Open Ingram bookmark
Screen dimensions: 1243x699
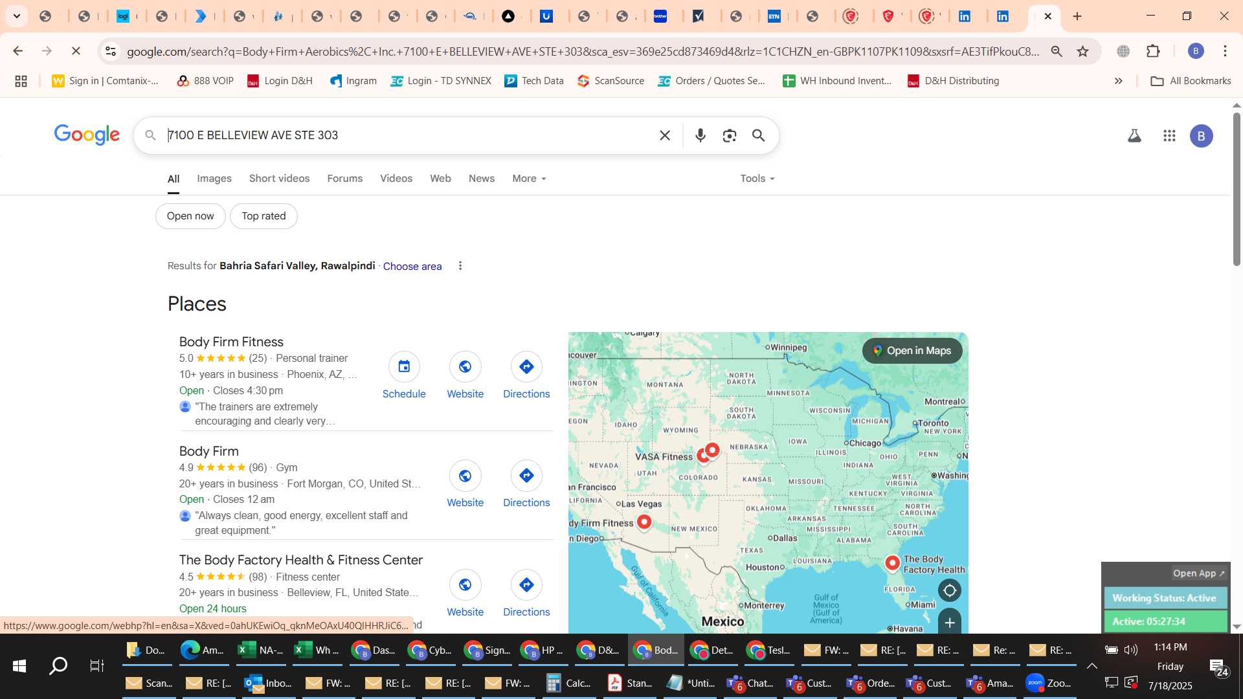353,81
